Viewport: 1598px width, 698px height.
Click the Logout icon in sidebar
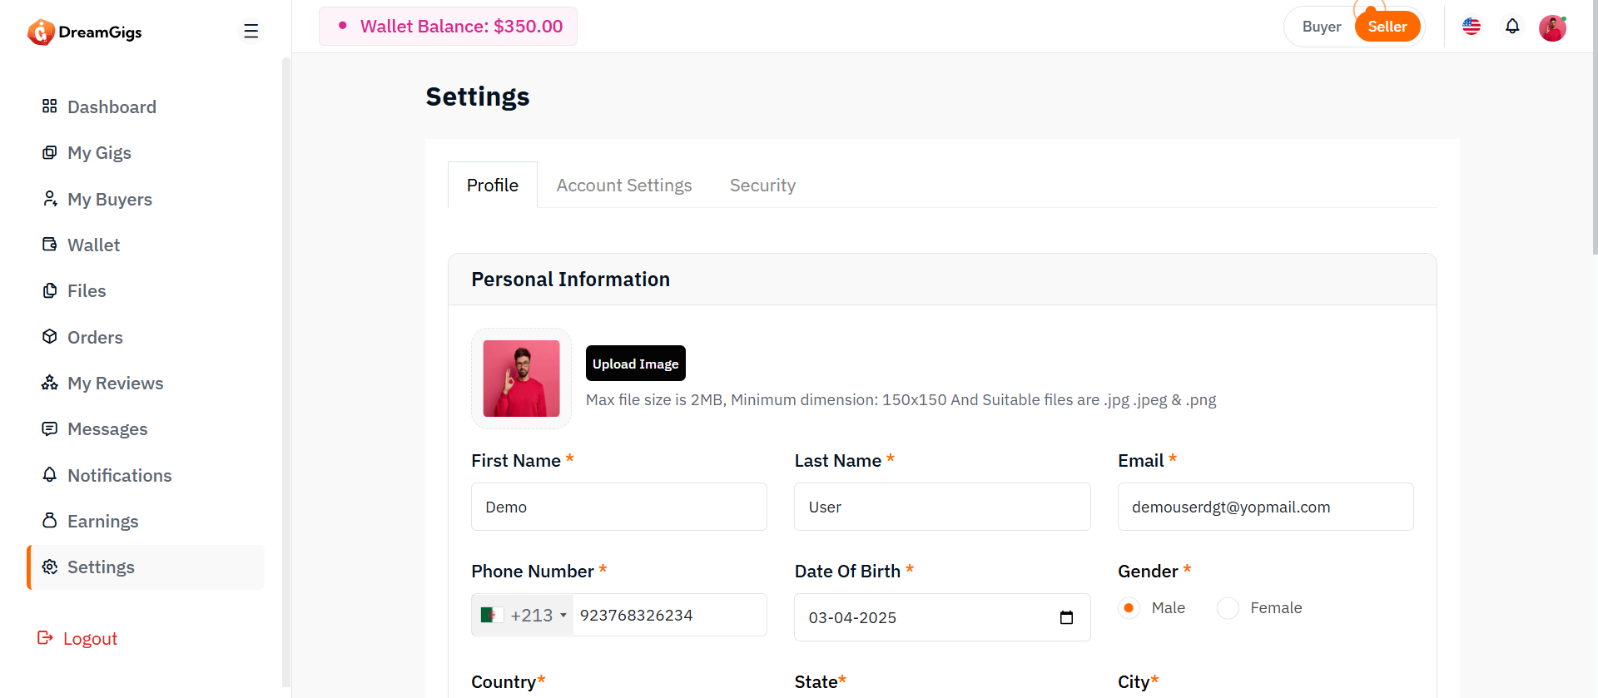tap(45, 638)
